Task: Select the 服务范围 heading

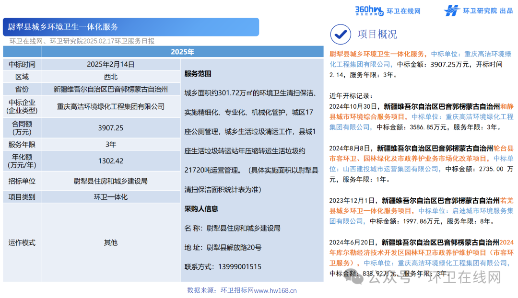Action: 198,74
